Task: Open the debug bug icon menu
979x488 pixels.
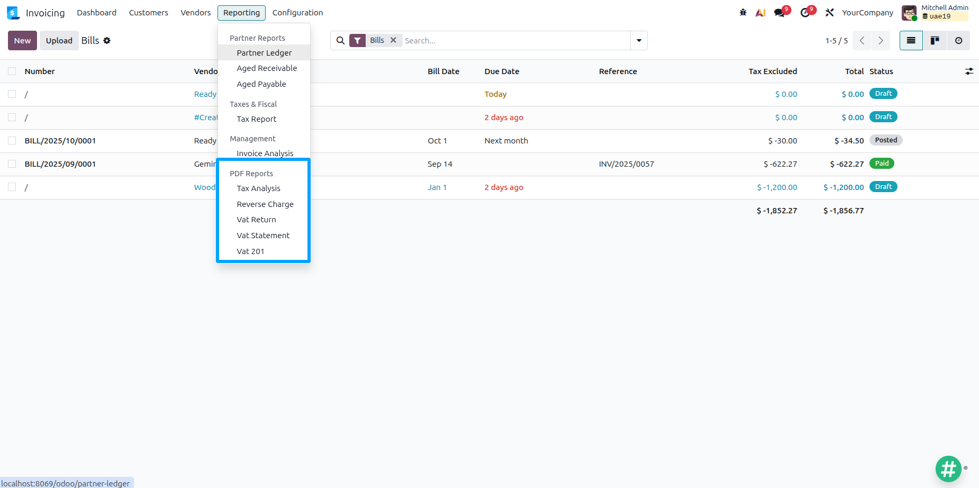Action: pyautogui.click(x=743, y=13)
